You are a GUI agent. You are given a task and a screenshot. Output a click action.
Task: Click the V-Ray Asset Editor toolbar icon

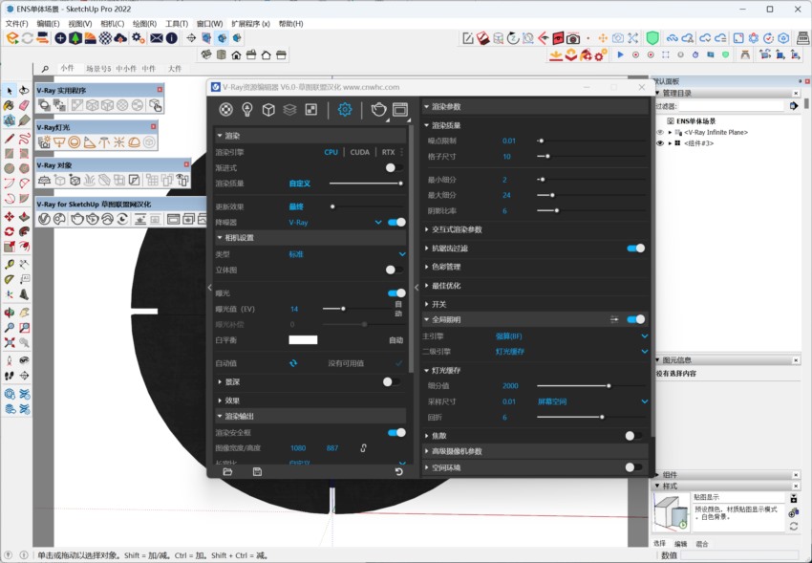(45, 219)
